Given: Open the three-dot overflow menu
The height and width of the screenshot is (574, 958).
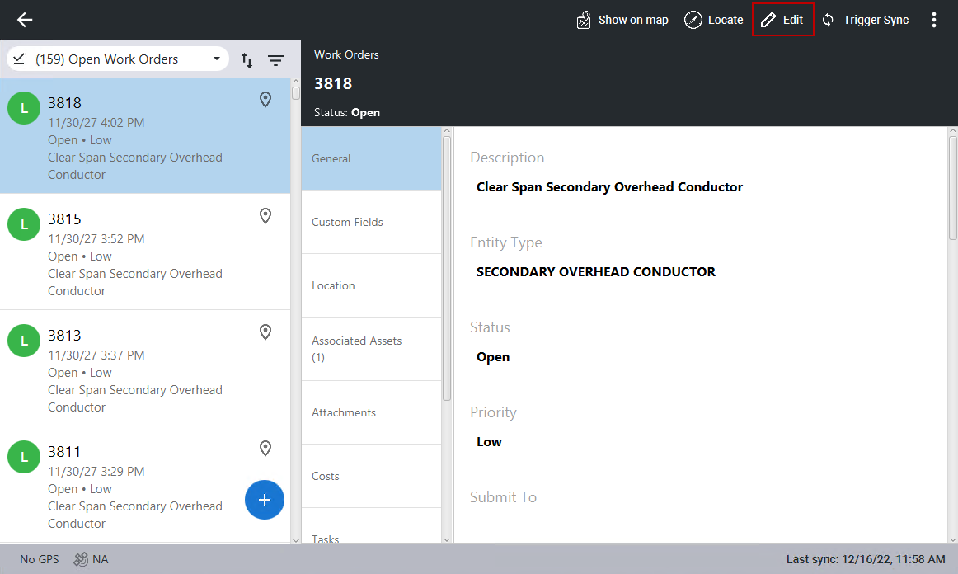Looking at the screenshot, I should pos(933,20).
